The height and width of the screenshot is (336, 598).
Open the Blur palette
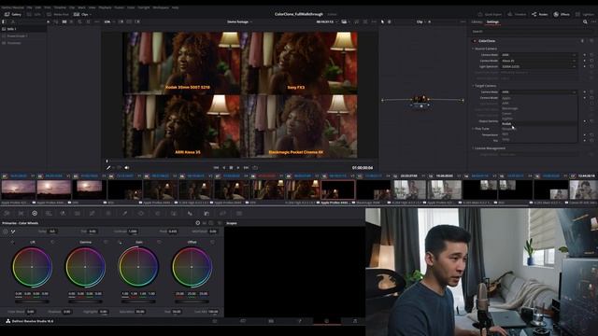[x=190, y=214]
